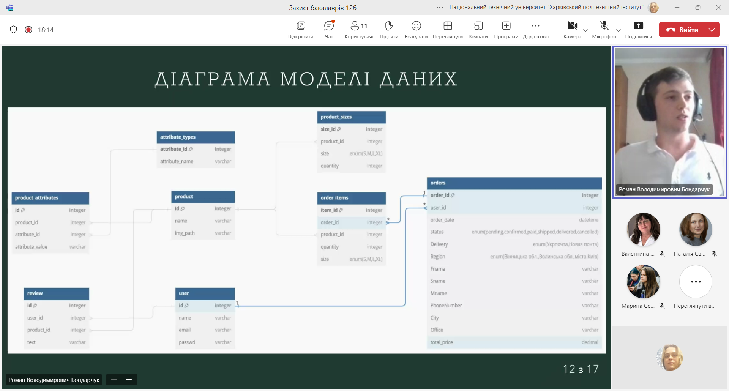This screenshot has width=729, height=391.
Task: Open the Реагувати reactions menu
Action: coord(416,30)
